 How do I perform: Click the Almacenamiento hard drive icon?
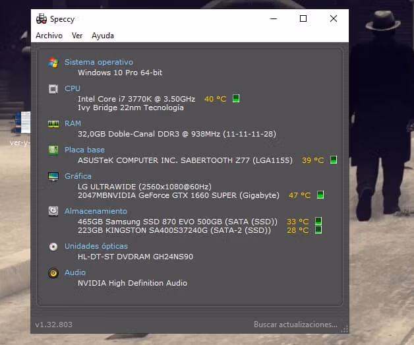pyautogui.click(x=53, y=211)
